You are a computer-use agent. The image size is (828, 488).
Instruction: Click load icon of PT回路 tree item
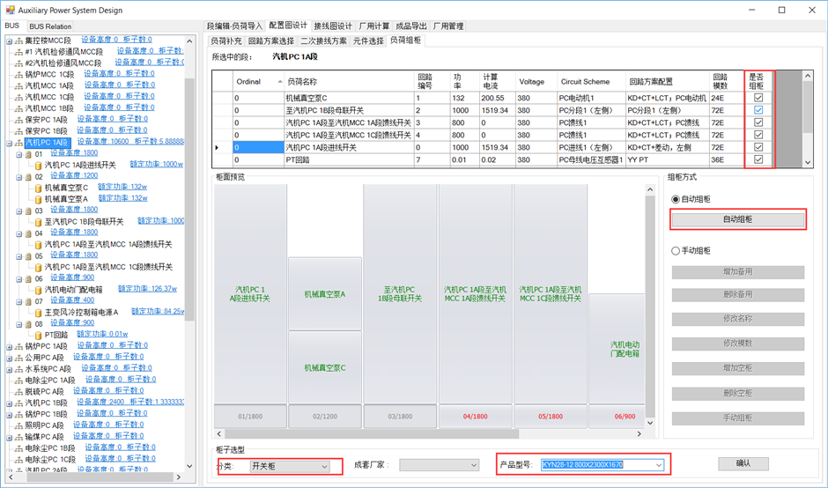[x=38, y=336]
